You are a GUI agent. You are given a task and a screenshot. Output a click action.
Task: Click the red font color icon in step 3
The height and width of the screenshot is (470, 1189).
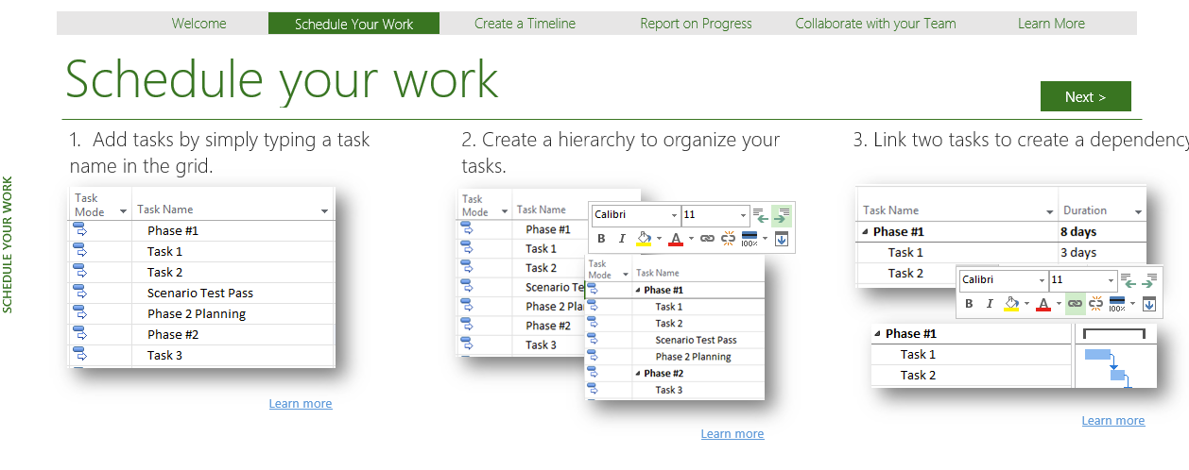tap(1043, 304)
